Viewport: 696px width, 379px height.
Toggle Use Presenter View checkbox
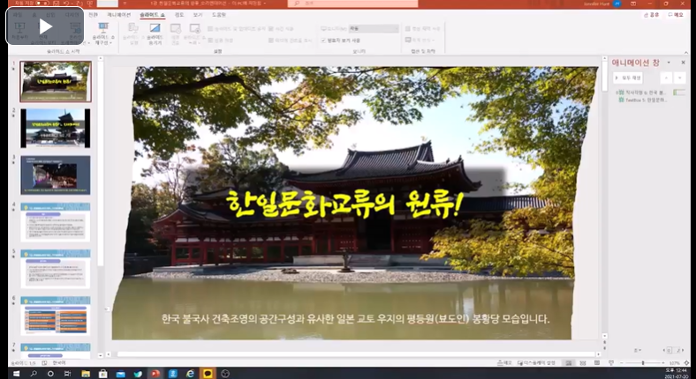pyautogui.click(x=323, y=41)
